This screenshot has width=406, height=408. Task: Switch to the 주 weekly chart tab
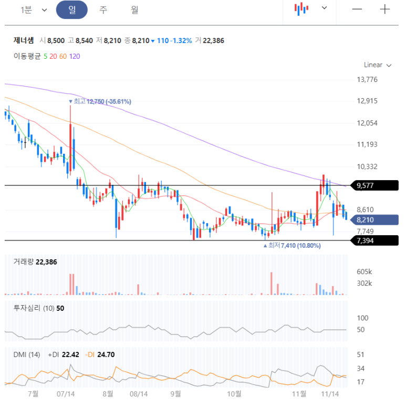103,10
